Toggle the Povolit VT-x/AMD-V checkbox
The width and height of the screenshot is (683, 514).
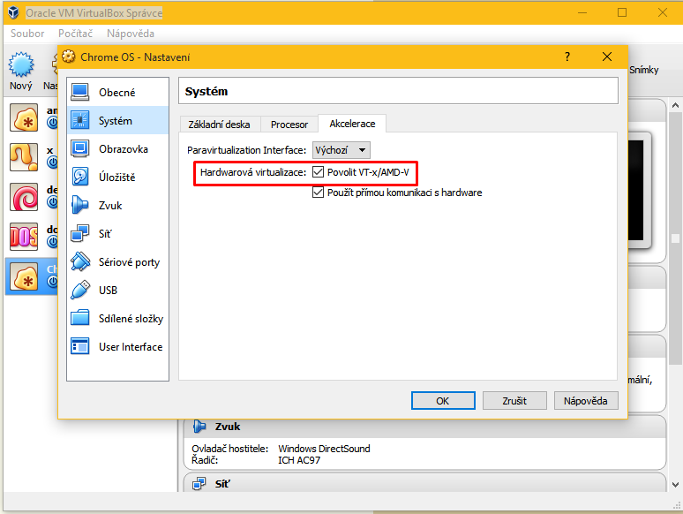[x=318, y=172]
